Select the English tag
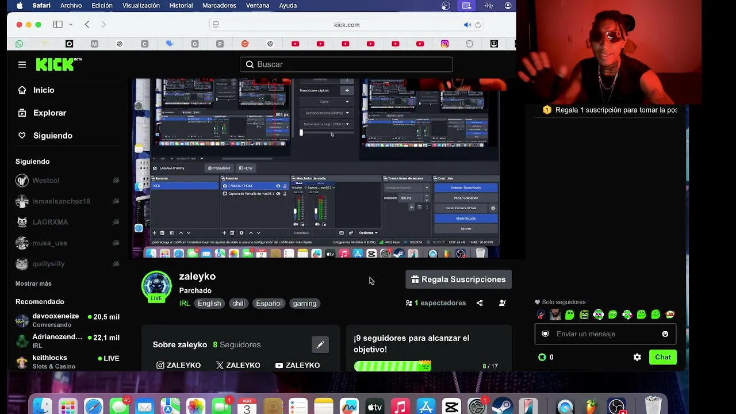736x414 pixels. (209, 304)
